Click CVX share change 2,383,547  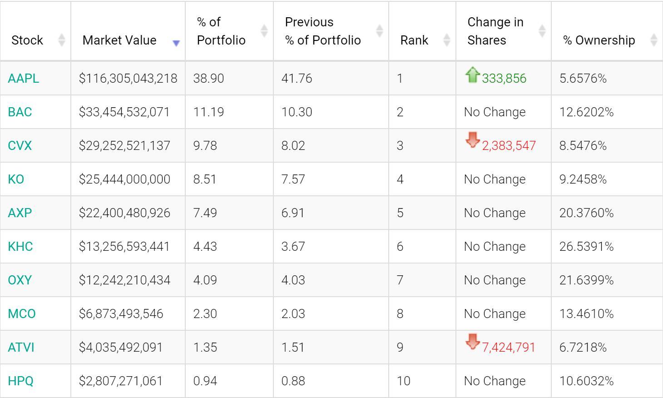pyautogui.click(x=509, y=146)
